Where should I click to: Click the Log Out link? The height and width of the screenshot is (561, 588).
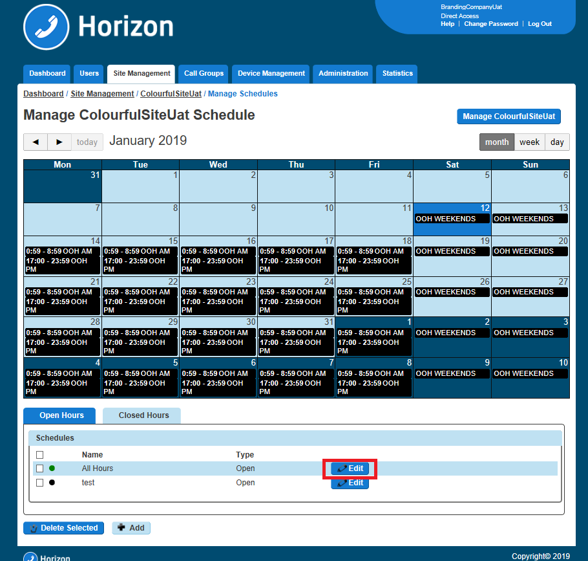540,24
